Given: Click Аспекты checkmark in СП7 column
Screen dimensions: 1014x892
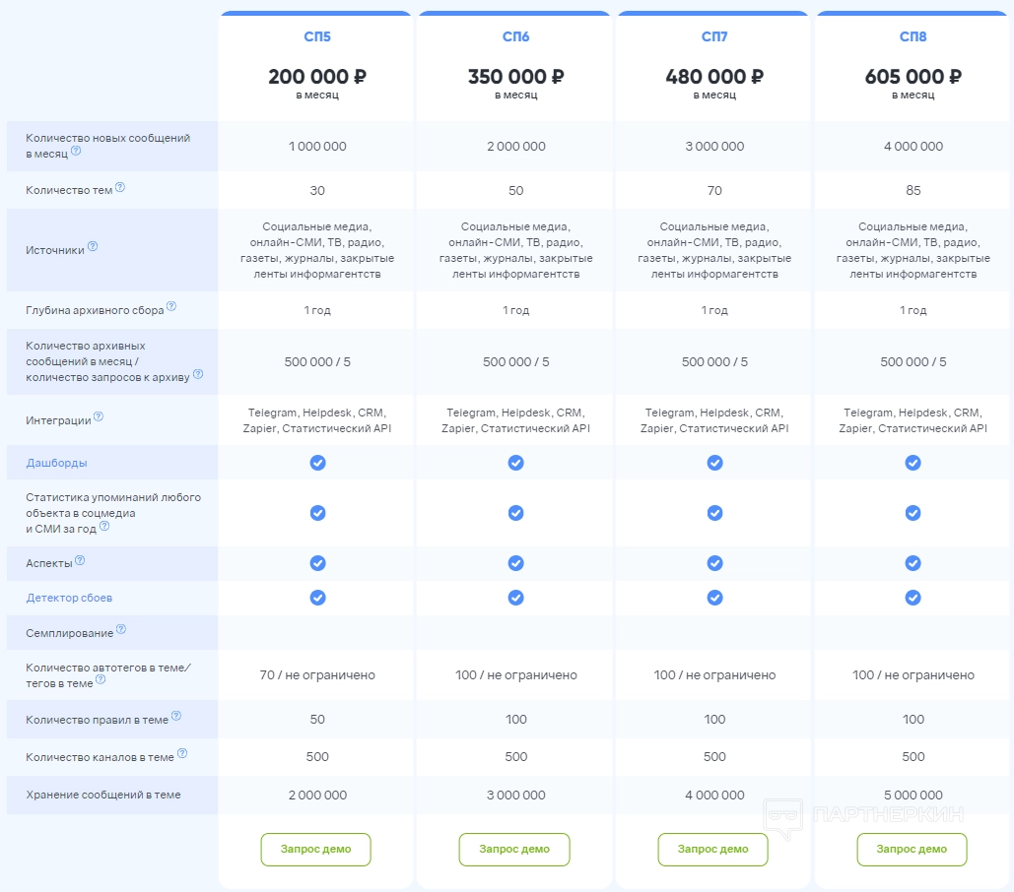Looking at the screenshot, I should click(x=714, y=562).
